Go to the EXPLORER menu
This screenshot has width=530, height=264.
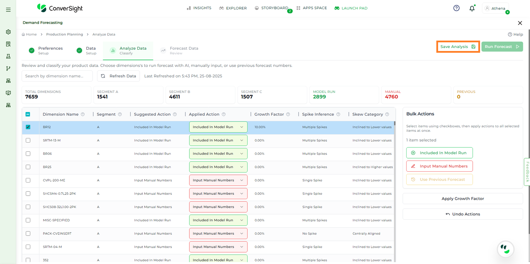(x=233, y=8)
